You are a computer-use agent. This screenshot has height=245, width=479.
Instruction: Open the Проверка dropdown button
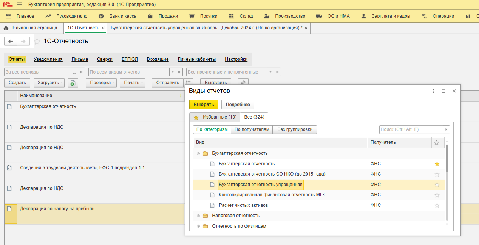pyautogui.click(x=101, y=83)
